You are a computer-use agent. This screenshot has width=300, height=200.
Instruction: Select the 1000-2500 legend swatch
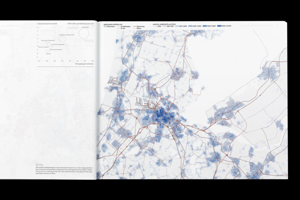point(190,26)
